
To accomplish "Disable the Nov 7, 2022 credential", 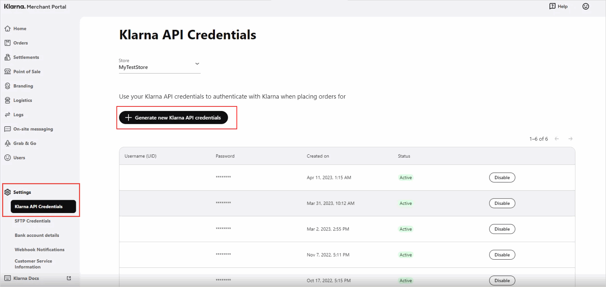I will (x=502, y=255).
